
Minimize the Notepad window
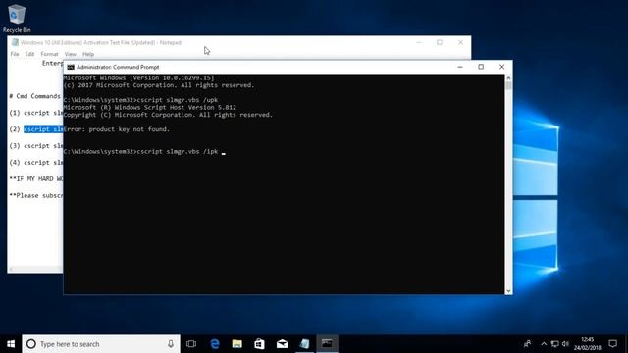(x=419, y=42)
